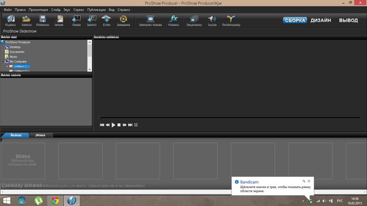Viewport: 367px width, 206px height.
Task: Select the Documents folder in the tree
Action: pyautogui.click(x=17, y=52)
